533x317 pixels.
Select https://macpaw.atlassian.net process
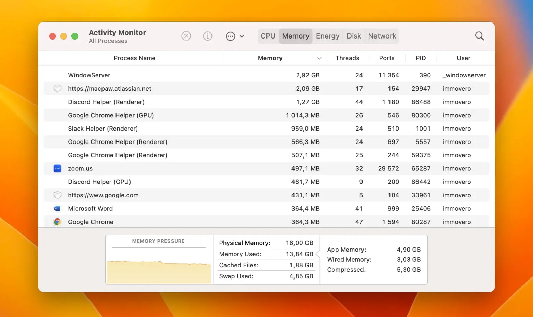[266, 89]
